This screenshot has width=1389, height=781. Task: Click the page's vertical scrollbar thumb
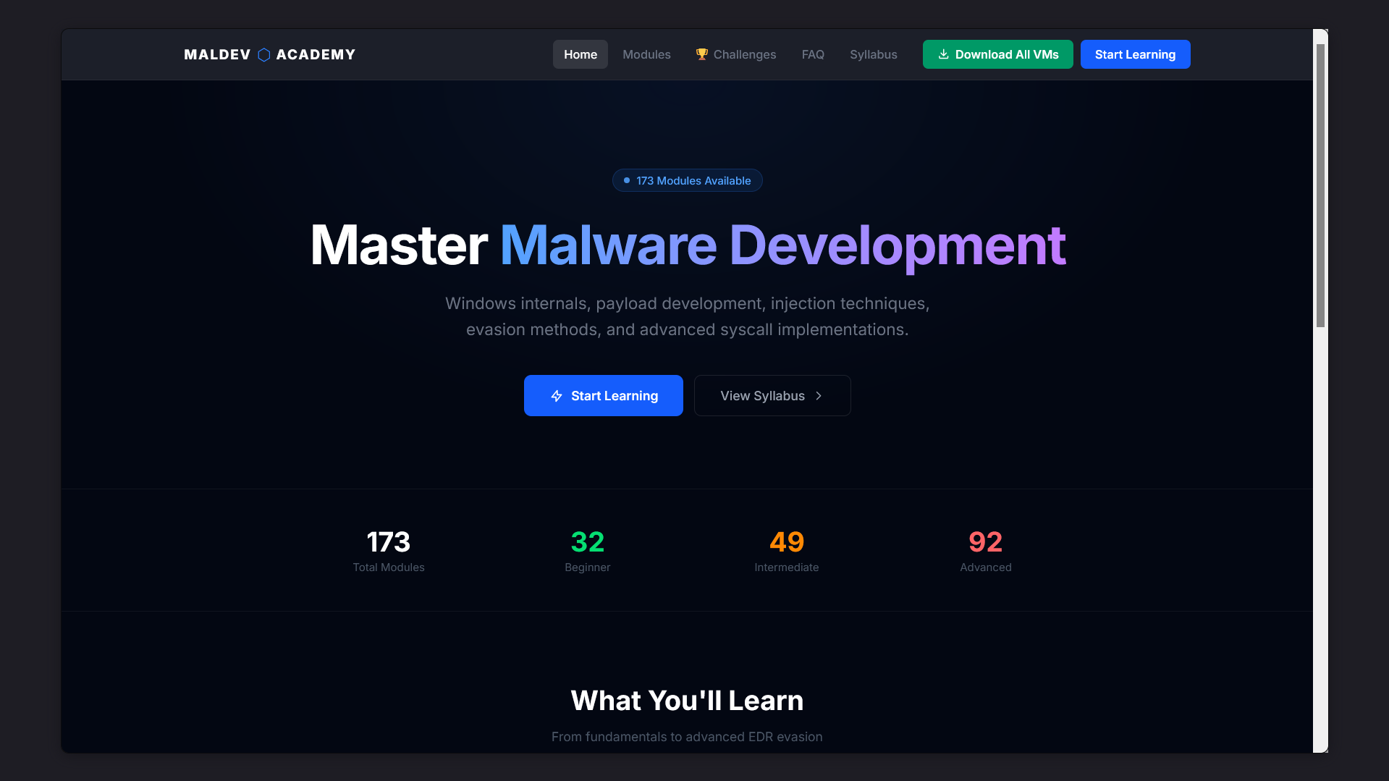click(1320, 185)
